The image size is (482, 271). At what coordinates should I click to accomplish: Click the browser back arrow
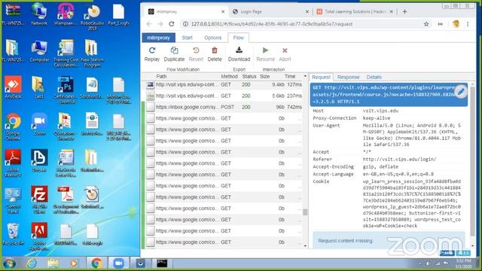coord(149,24)
